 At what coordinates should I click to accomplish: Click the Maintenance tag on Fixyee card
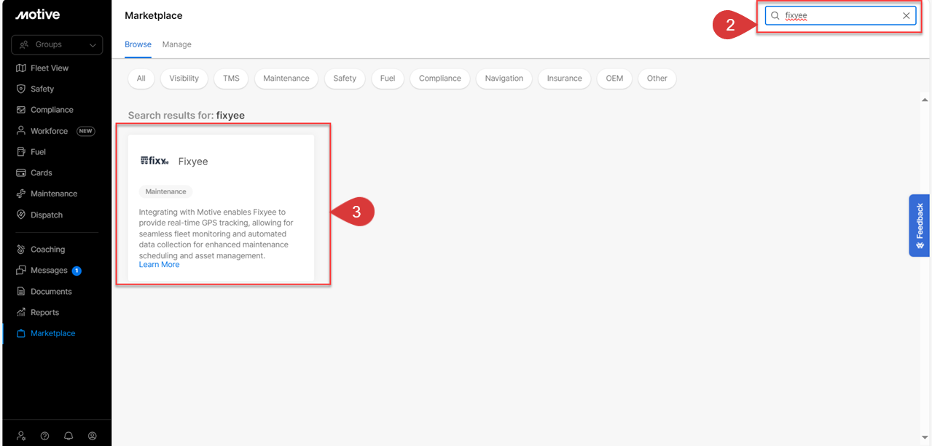[x=165, y=191]
